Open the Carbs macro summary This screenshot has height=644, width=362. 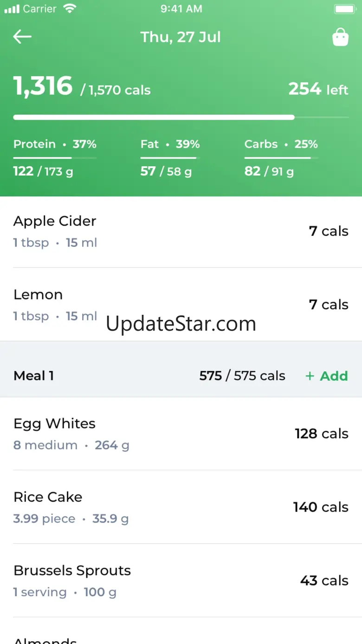coord(281,158)
